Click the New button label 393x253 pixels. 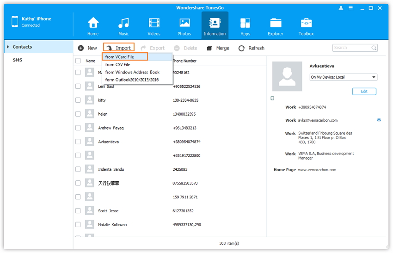point(92,48)
